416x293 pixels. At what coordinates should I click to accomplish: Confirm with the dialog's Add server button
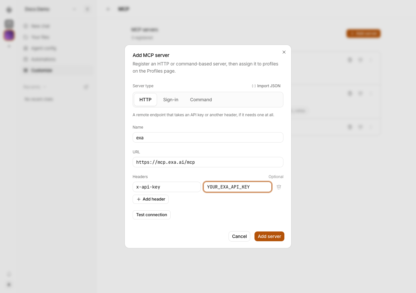(x=269, y=236)
